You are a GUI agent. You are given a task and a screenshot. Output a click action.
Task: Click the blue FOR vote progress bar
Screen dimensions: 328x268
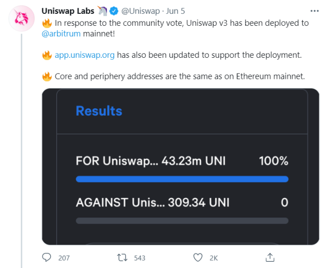(182, 179)
